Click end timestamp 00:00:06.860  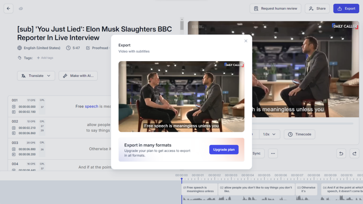point(27,133)
